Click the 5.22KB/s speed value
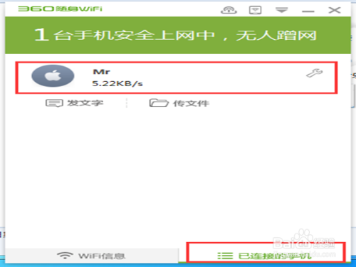This screenshot has height=267, width=356. click(117, 83)
